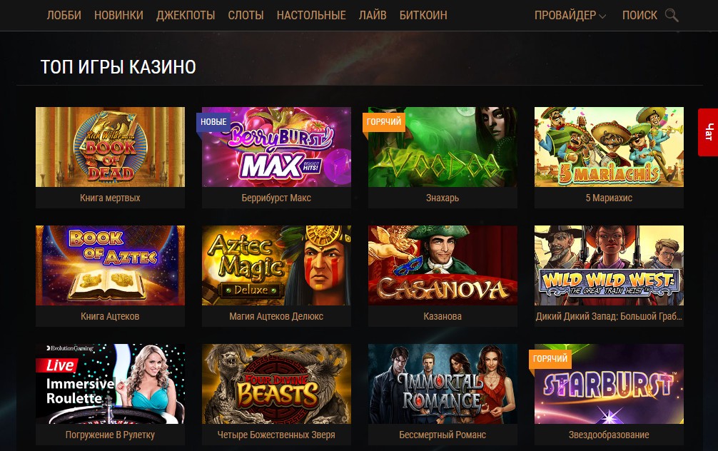The width and height of the screenshot is (718, 451).
Task: Open the Лобби menu item
Action: [x=64, y=15]
